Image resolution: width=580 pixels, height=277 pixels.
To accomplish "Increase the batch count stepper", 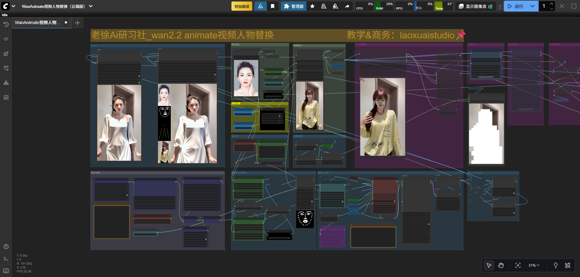I will coord(552,4).
